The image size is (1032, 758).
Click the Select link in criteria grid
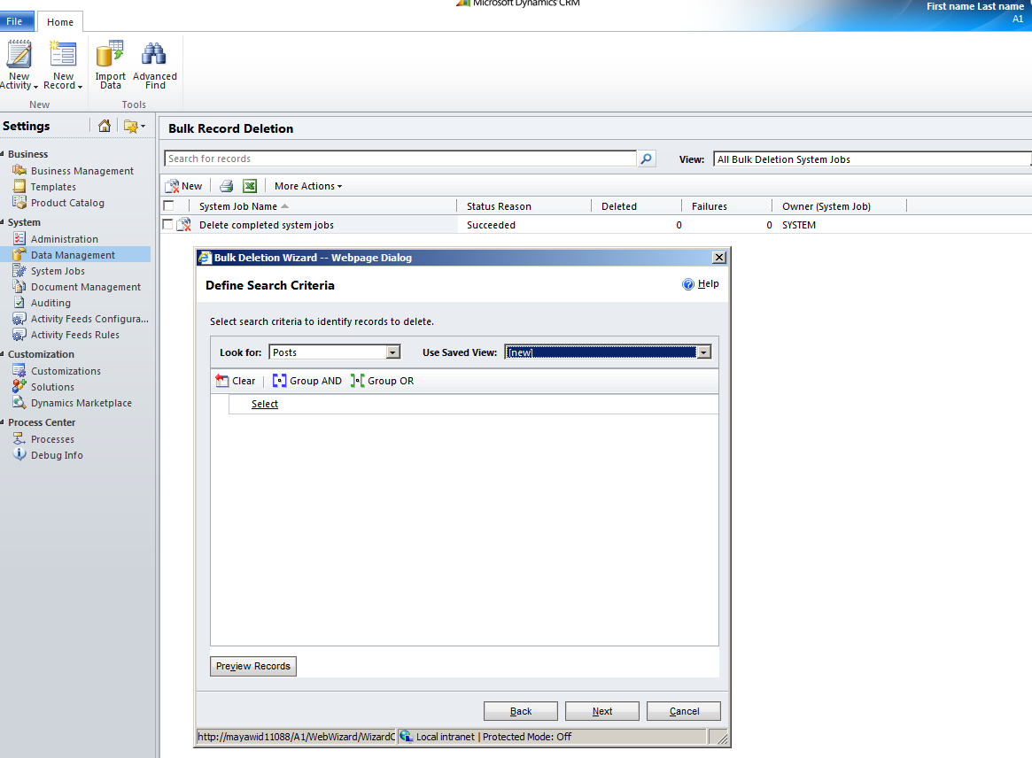click(264, 404)
